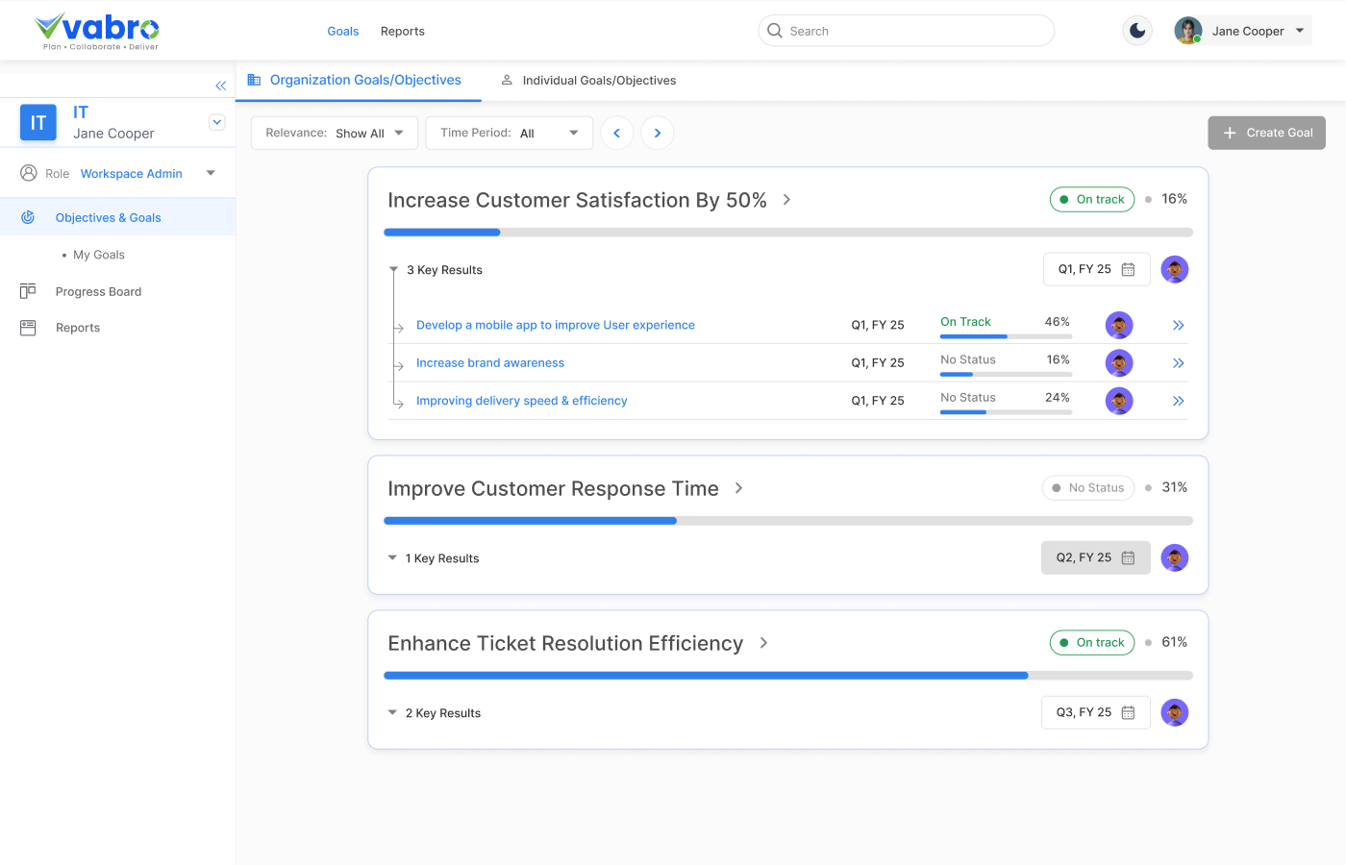Click On track badge of Ticket Resolution
The width and height of the screenshot is (1346, 865).
(x=1092, y=642)
